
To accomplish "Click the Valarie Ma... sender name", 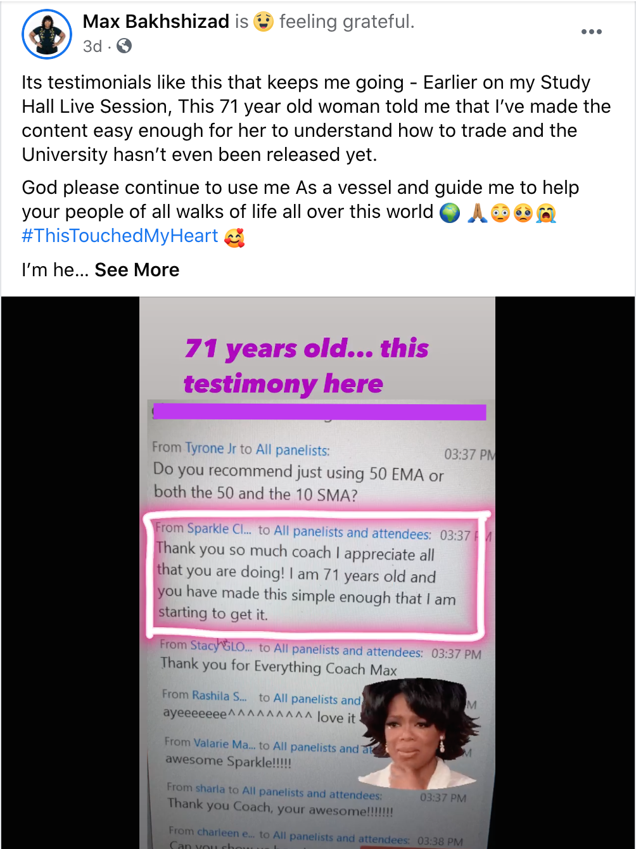I will click(x=225, y=744).
